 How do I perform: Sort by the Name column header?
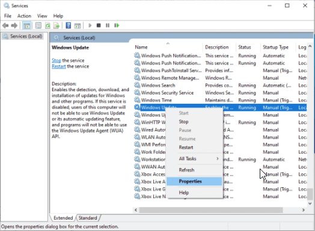point(168,47)
